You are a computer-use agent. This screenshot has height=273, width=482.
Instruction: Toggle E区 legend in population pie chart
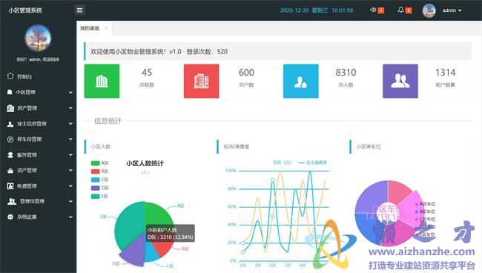[x=100, y=196]
